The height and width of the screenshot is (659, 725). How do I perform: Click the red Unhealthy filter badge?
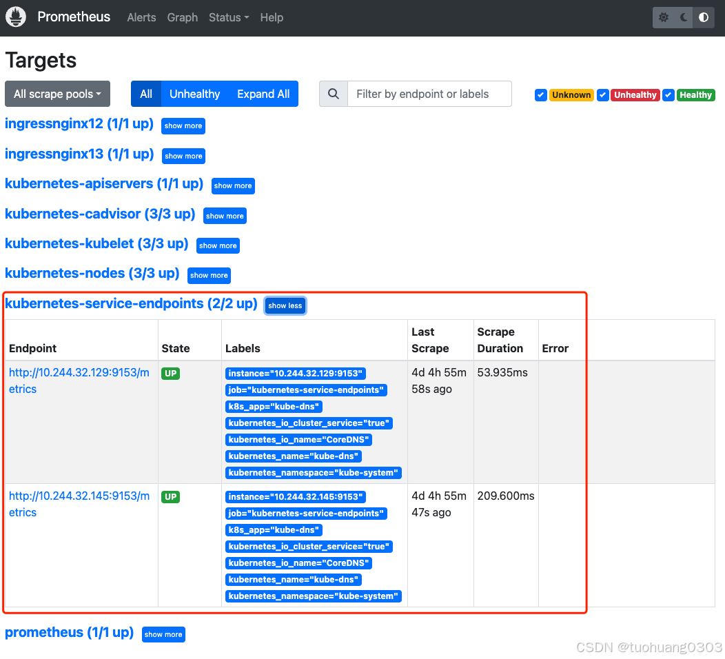point(635,95)
